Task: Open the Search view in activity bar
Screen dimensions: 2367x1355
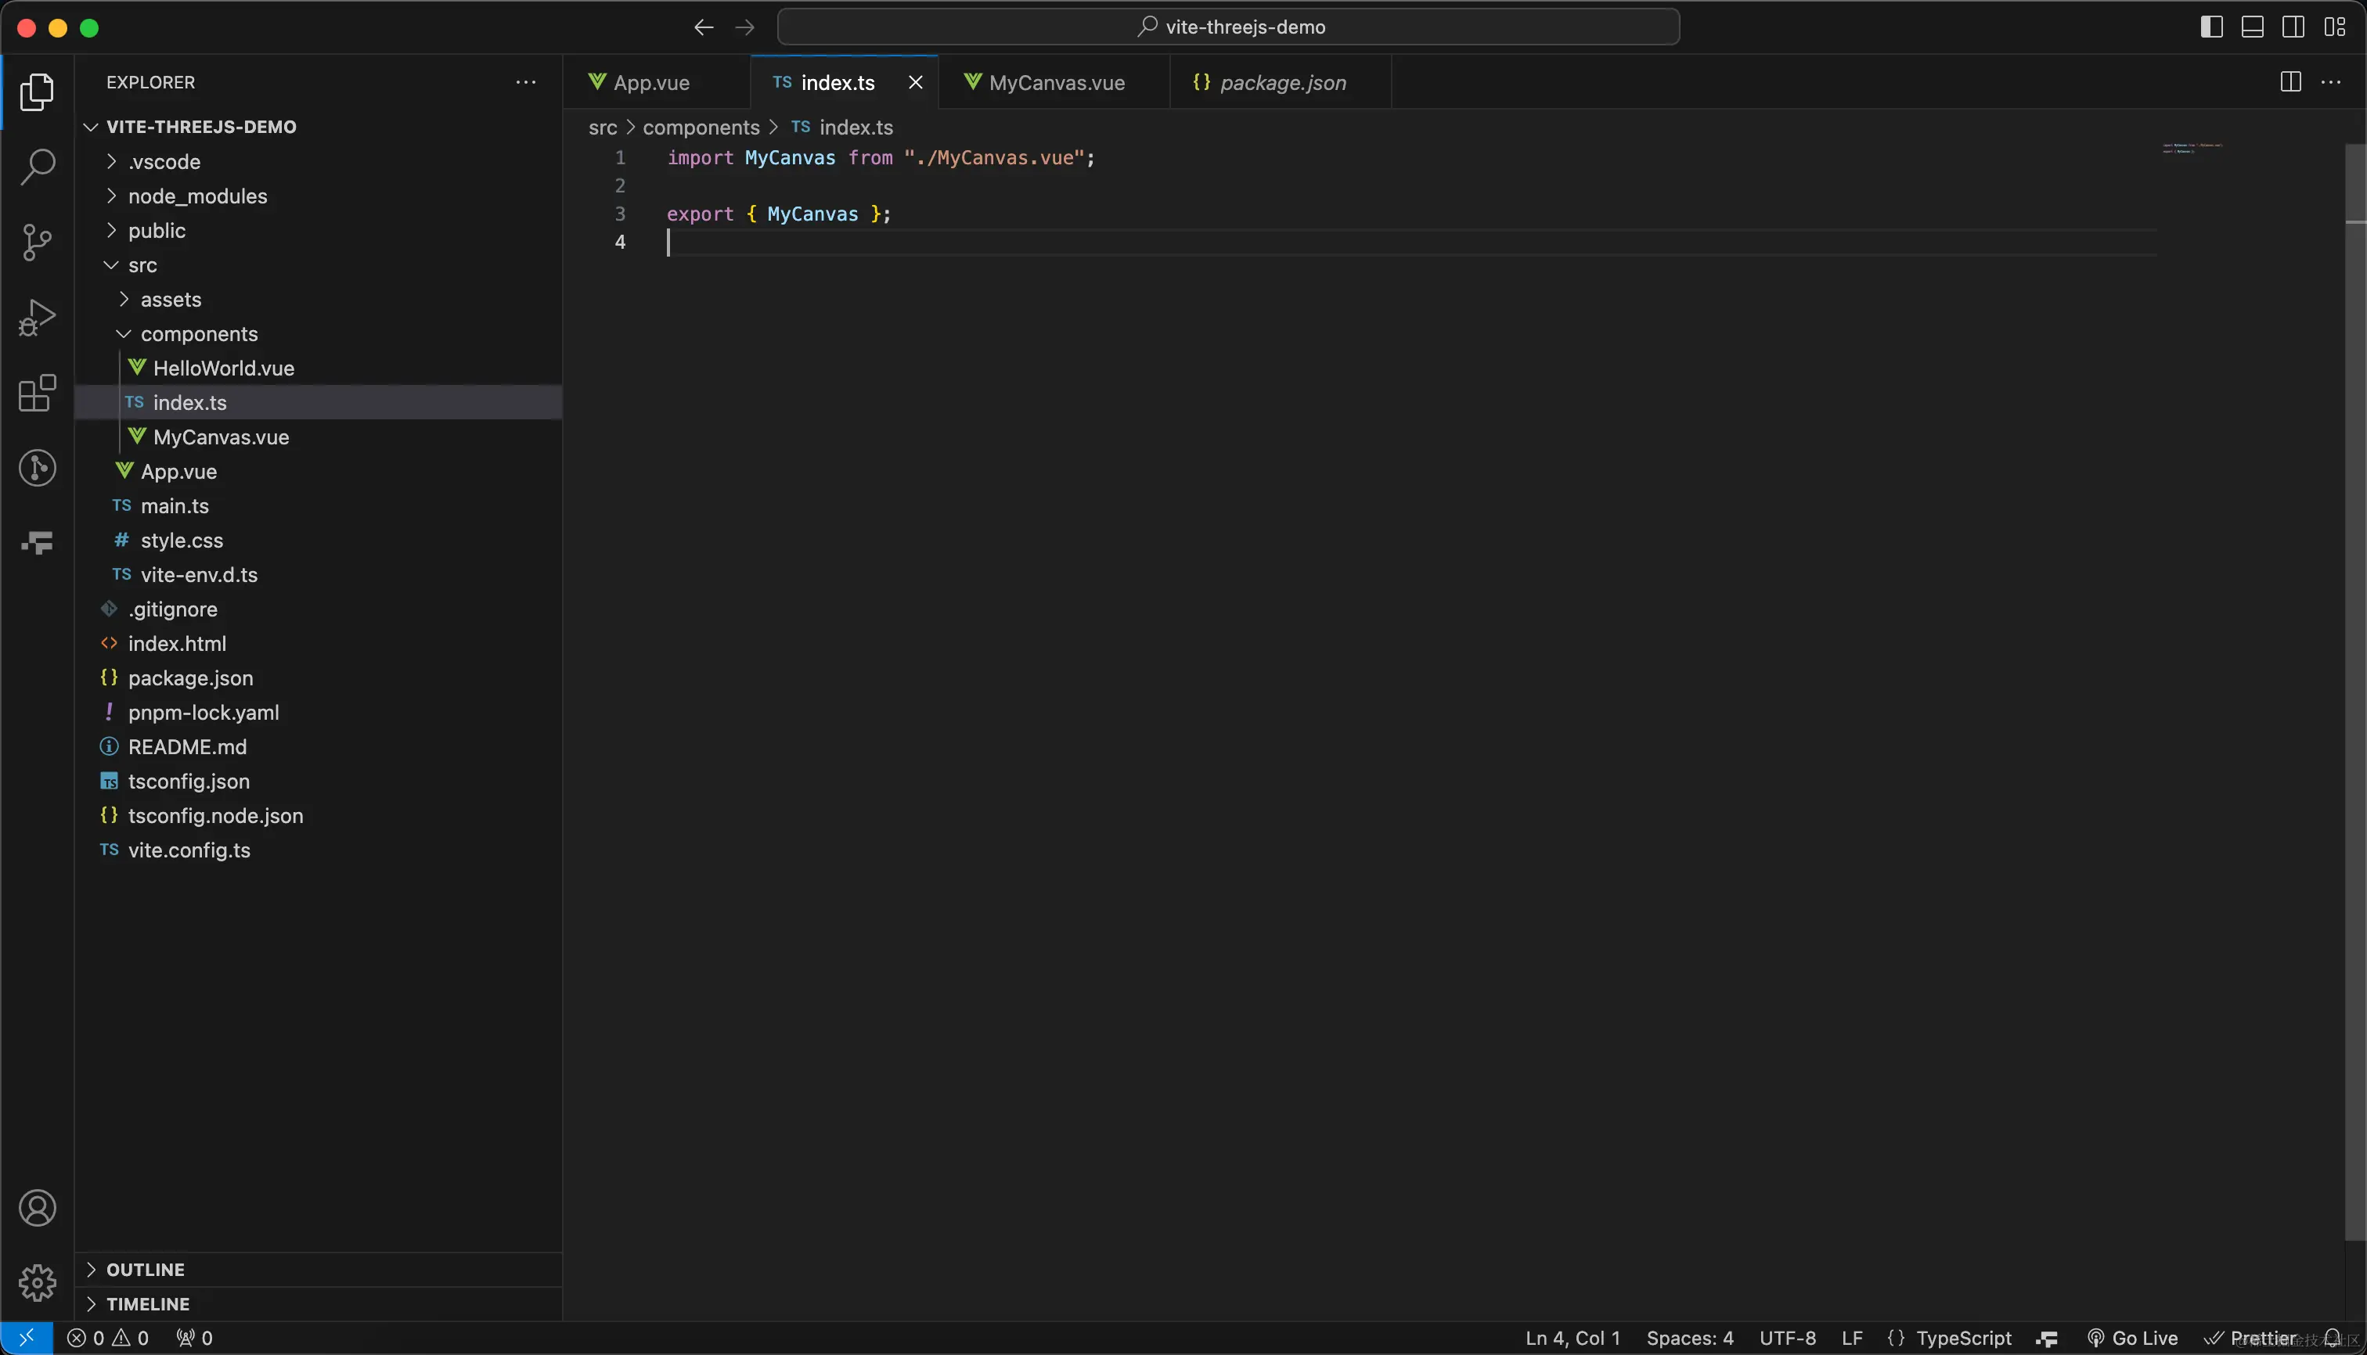Action: [x=38, y=167]
